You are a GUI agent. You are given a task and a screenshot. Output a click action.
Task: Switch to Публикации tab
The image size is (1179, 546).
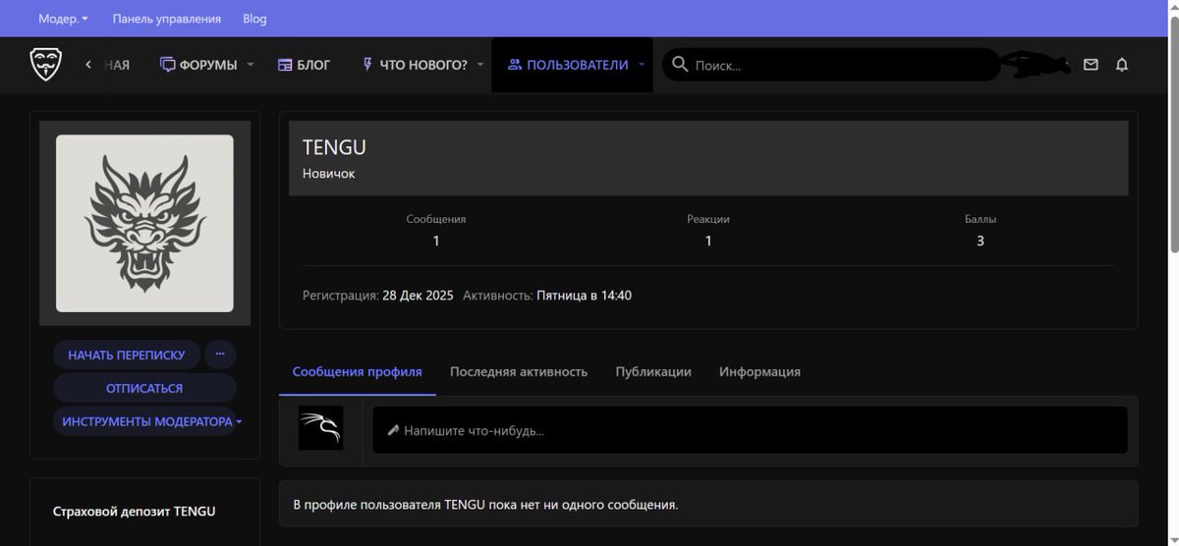[x=653, y=372]
